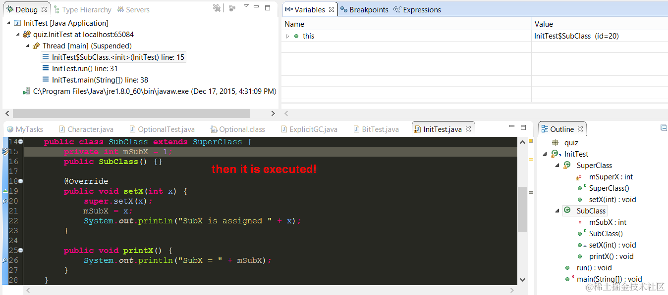The height and width of the screenshot is (295, 668).
Task: Select stack frame InitTest$SubClass.<init> line 15
Action: (113, 57)
